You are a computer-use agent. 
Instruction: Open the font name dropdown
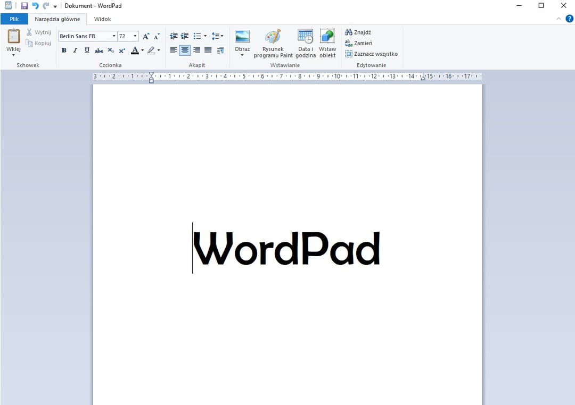coord(114,36)
